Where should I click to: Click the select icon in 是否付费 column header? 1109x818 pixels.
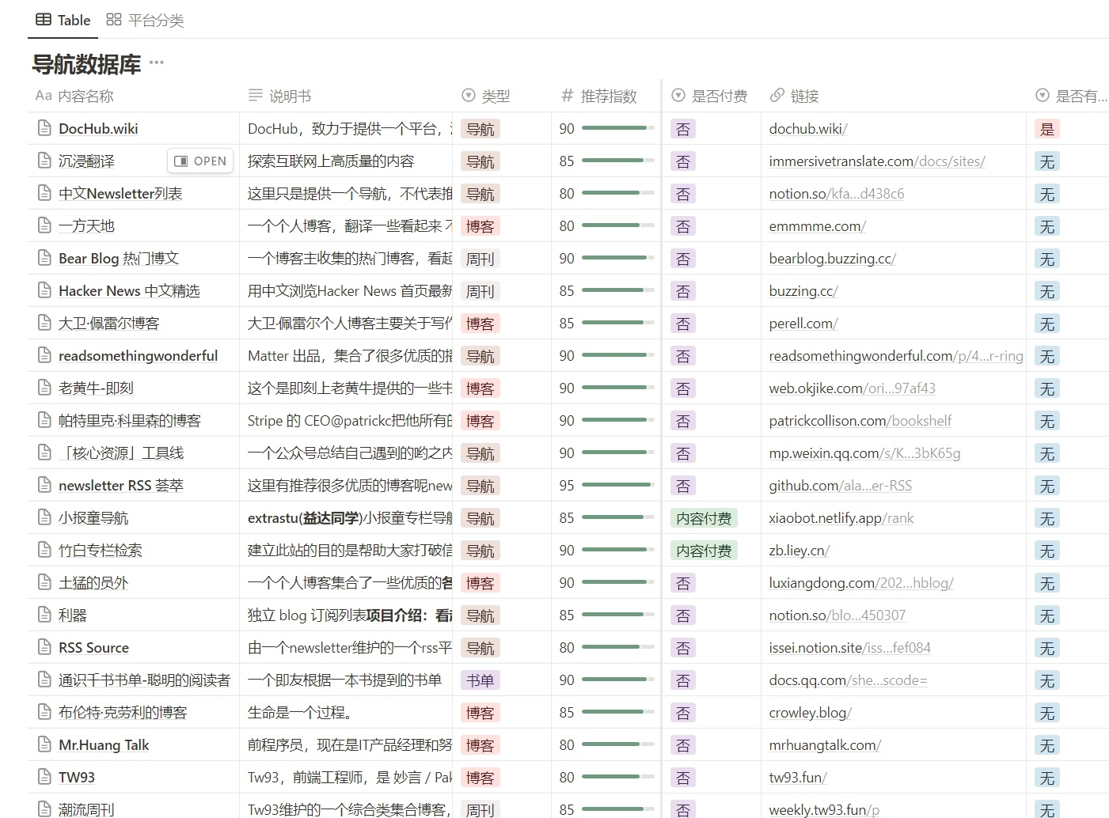(x=678, y=96)
